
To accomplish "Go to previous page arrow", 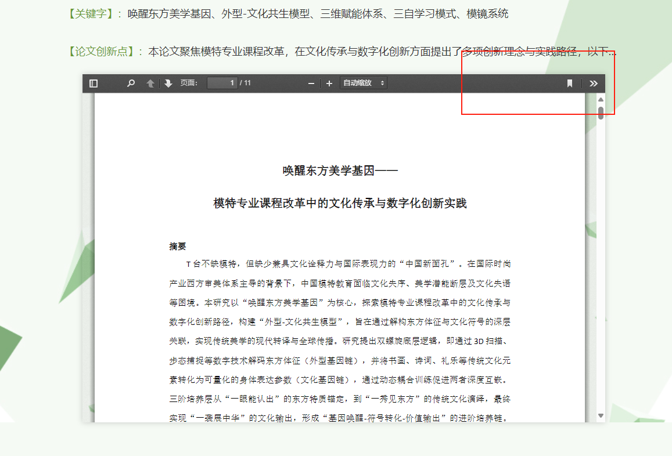I will tap(150, 84).
